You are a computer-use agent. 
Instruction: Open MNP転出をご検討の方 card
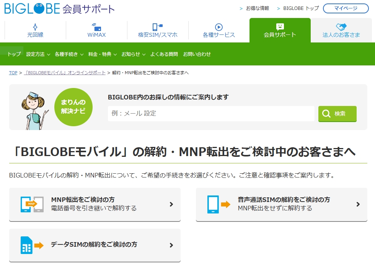[x=95, y=205]
